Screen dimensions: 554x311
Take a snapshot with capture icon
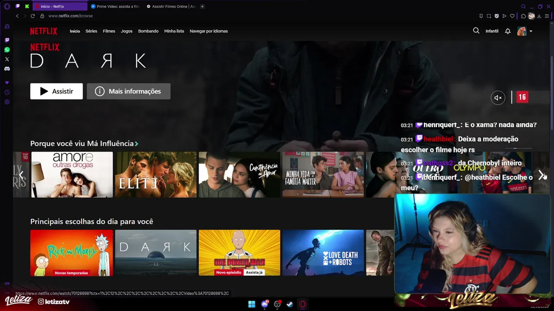[489, 16]
